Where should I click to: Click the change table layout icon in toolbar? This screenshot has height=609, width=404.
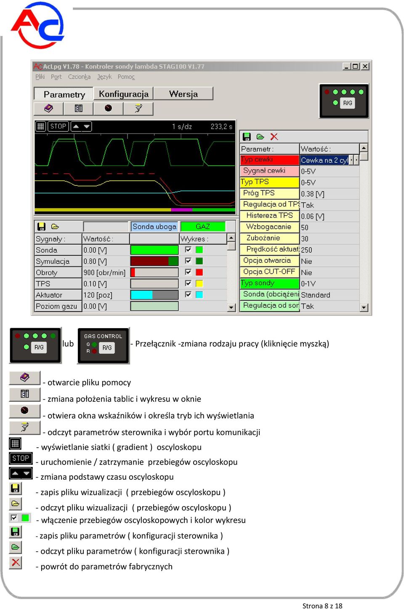pos(79,108)
